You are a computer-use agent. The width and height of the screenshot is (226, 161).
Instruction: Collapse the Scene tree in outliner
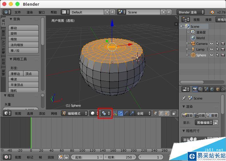181,26
